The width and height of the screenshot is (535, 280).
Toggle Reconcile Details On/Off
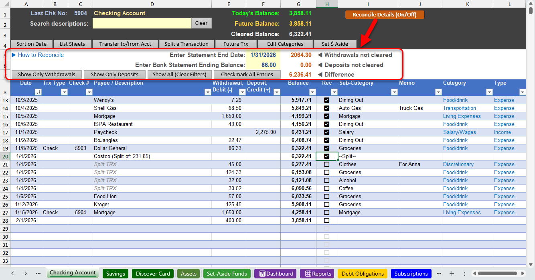click(384, 14)
